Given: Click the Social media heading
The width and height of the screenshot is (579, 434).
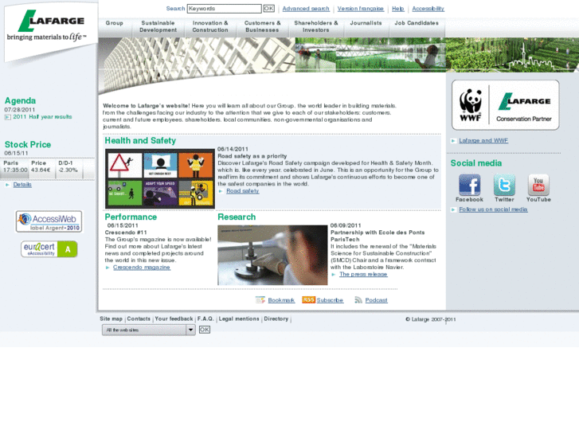Looking at the screenshot, I should tap(476, 163).
